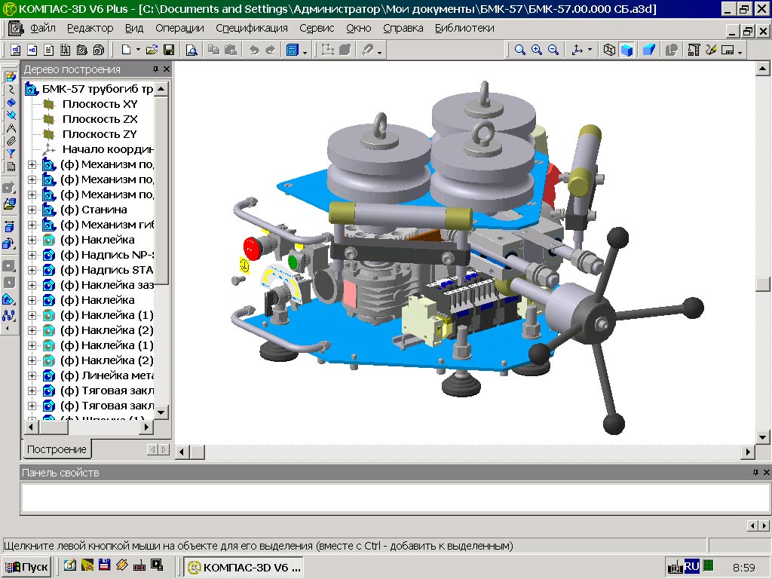The image size is (772, 579).
Task: Open file with the folder icon
Action: 152,50
